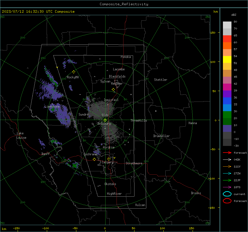The height and width of the screenshot is (232, 248).
Task: Pick the 10 dBZ slate-purple swatch
Action: (227, 129)
